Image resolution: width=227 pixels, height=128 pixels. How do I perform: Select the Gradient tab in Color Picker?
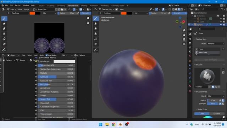pos(217,114)
